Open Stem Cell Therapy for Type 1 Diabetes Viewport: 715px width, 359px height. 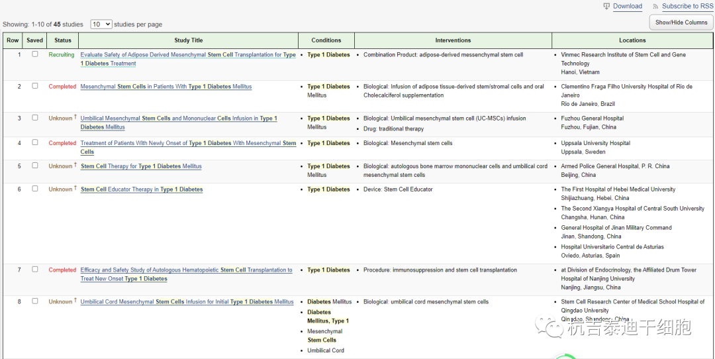click(141, 166)
